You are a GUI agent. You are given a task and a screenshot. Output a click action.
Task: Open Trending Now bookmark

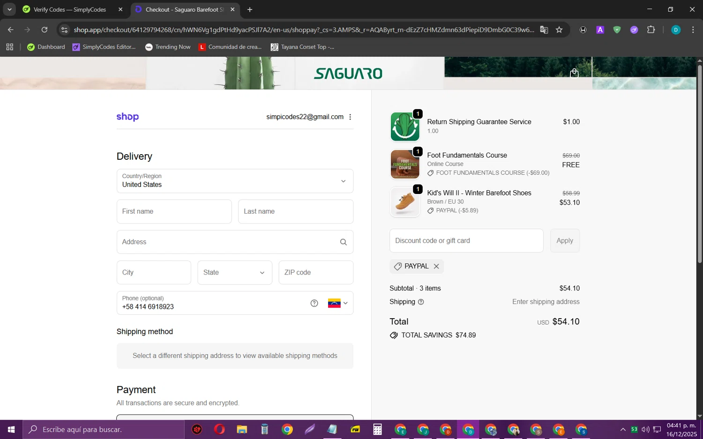click(x=168, y=47)
